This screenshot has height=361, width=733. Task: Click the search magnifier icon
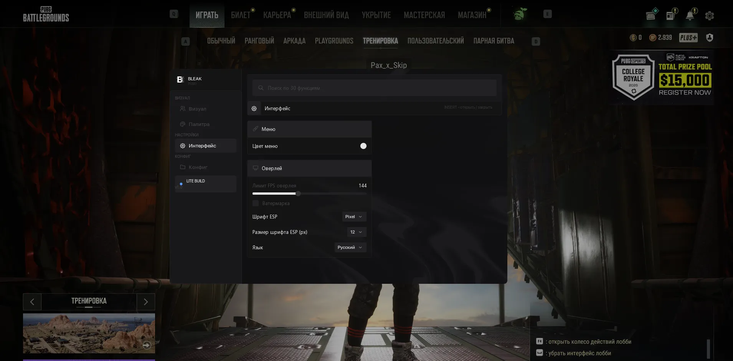(x=261, y=88)
